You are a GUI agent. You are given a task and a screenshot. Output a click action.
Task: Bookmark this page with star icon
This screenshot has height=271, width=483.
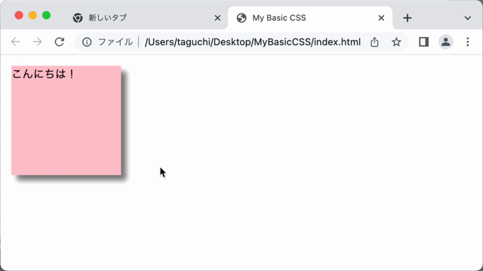[x=396, y=42]
